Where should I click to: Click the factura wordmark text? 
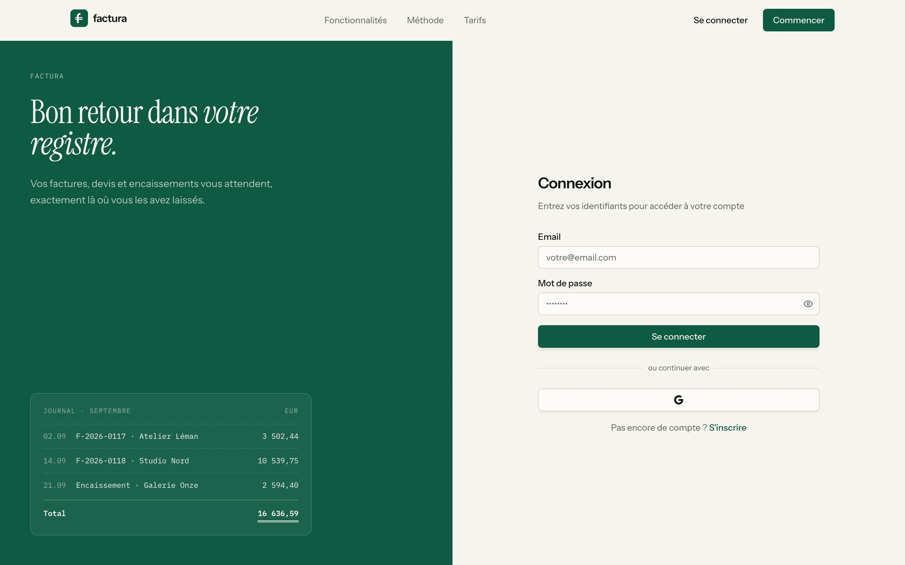(110, 18)
